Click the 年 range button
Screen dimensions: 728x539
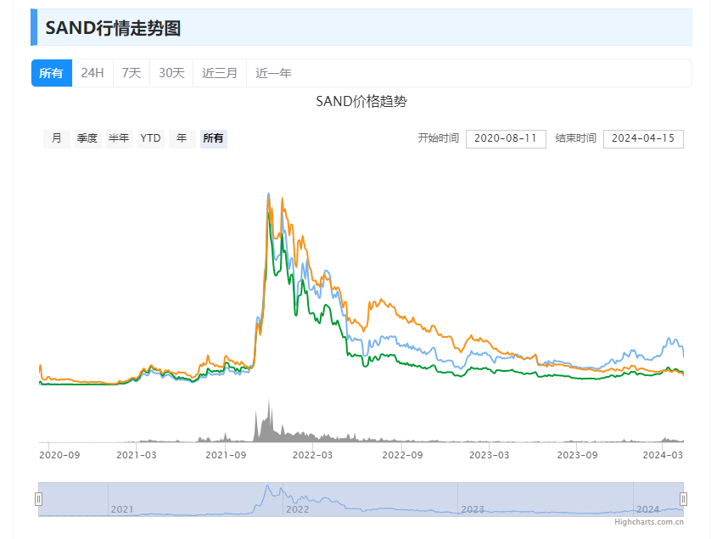click(x=182, y=138)
